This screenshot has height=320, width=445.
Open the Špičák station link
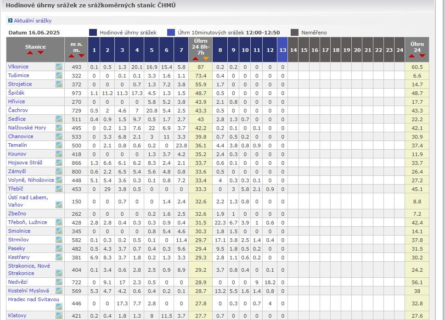[x=16, y=93]
